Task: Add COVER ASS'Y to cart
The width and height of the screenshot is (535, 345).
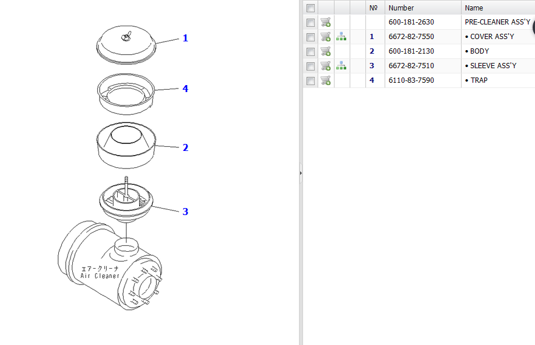Action: click(x=326, y=37)
